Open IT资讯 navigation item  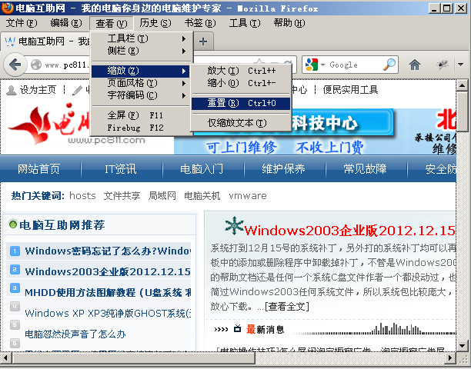point(121,169)
